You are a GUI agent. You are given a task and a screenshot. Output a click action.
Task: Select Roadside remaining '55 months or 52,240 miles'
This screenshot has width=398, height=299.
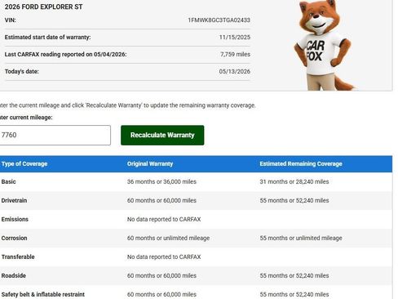coord(294,275)
